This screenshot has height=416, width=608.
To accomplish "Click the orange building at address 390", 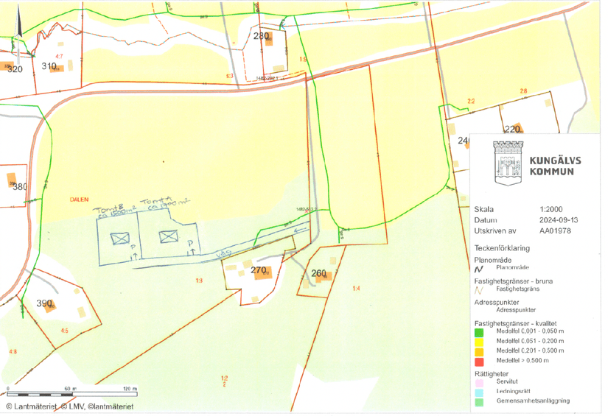I will [50, 306].
